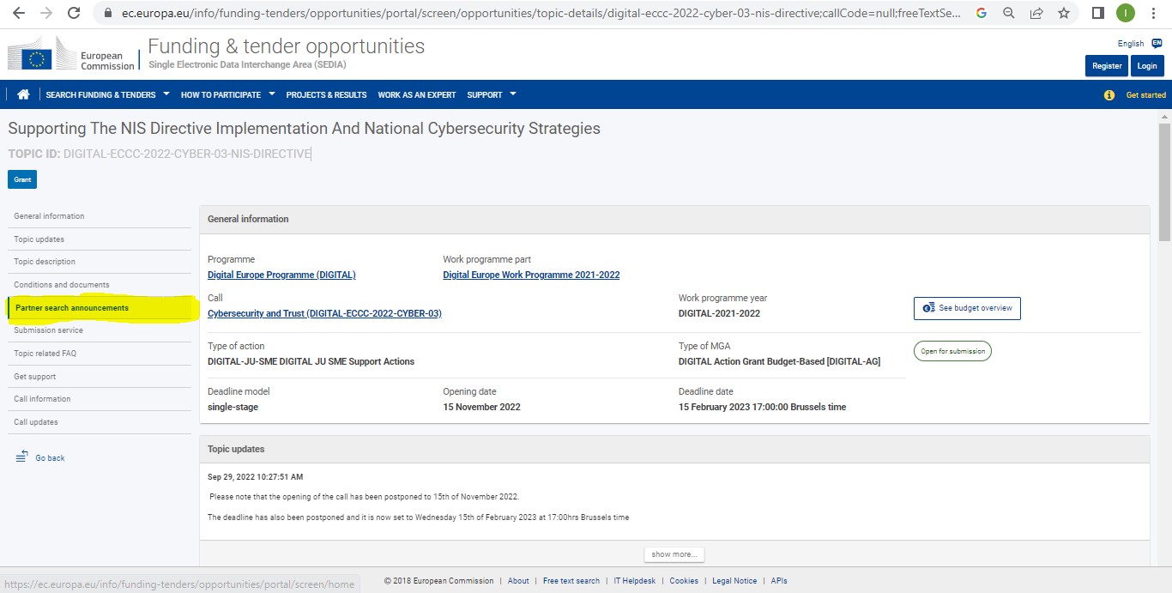The image size is (1172, 593).
Task: Click the show more button
Action: pyautogui.click(x=674, y=554)
